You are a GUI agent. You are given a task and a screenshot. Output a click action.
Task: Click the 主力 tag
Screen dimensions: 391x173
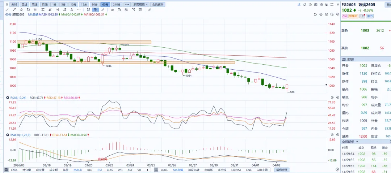[x=370, y=16]
